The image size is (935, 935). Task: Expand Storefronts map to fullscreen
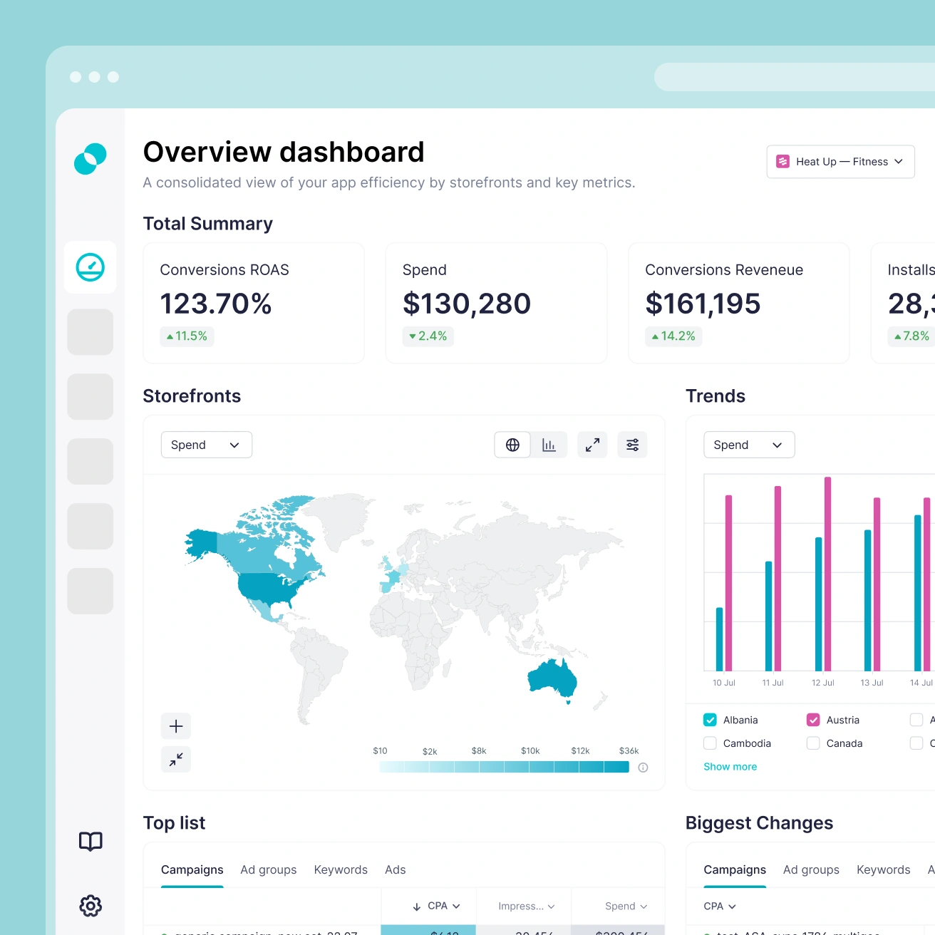point(592,445)
